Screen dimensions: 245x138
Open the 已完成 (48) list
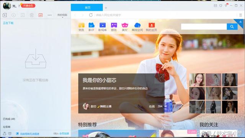tap(9, 119)
